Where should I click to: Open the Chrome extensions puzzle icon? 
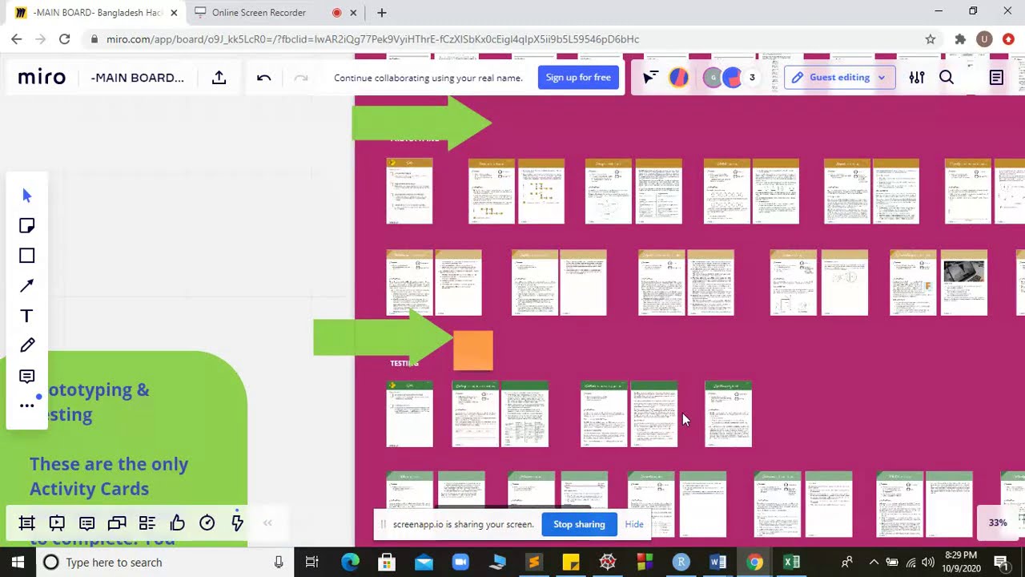click(960, 39)
